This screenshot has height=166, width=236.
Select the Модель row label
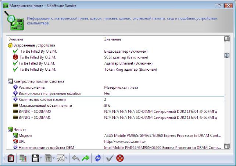point(25,135)
